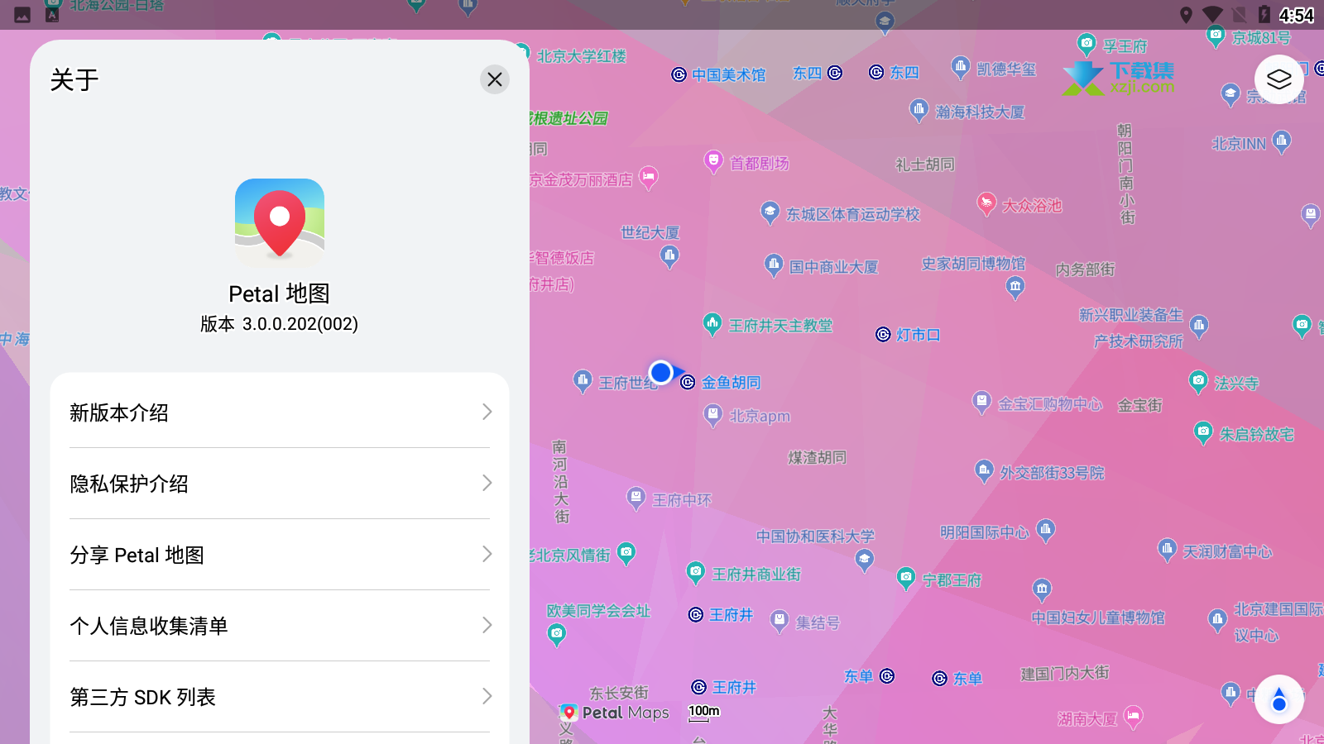Expand chevron beside 个人信息收集清单
Image resolution: width=1324 pixels, height=744 pixels.
(487, 626)
